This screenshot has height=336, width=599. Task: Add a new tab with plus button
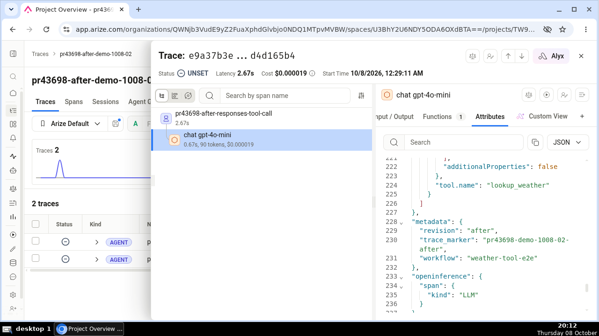[x=582, y=116]
